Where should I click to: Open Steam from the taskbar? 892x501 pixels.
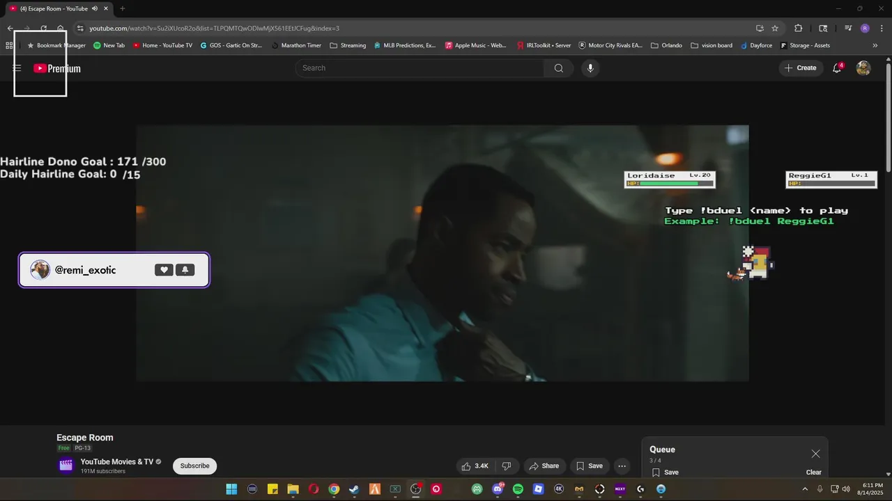[x=355, y=489]
